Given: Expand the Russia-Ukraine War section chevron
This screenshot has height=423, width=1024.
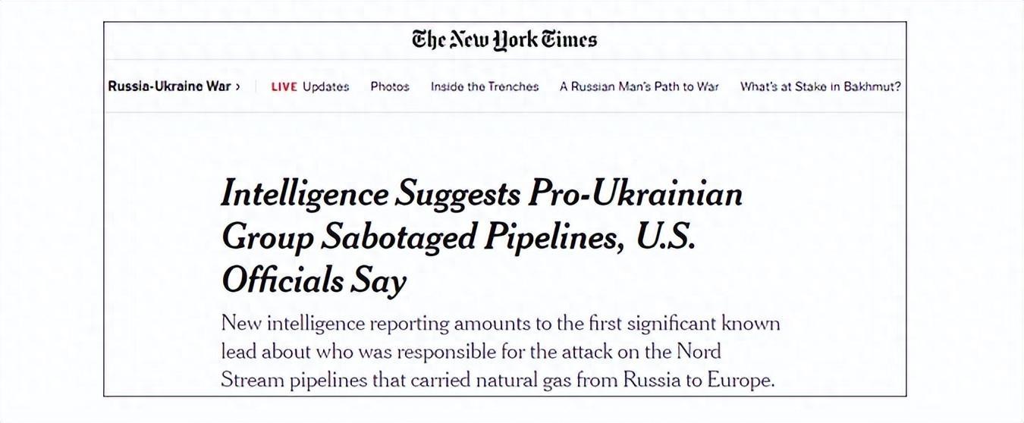Looking at the screenshot, I should [237, 86].
